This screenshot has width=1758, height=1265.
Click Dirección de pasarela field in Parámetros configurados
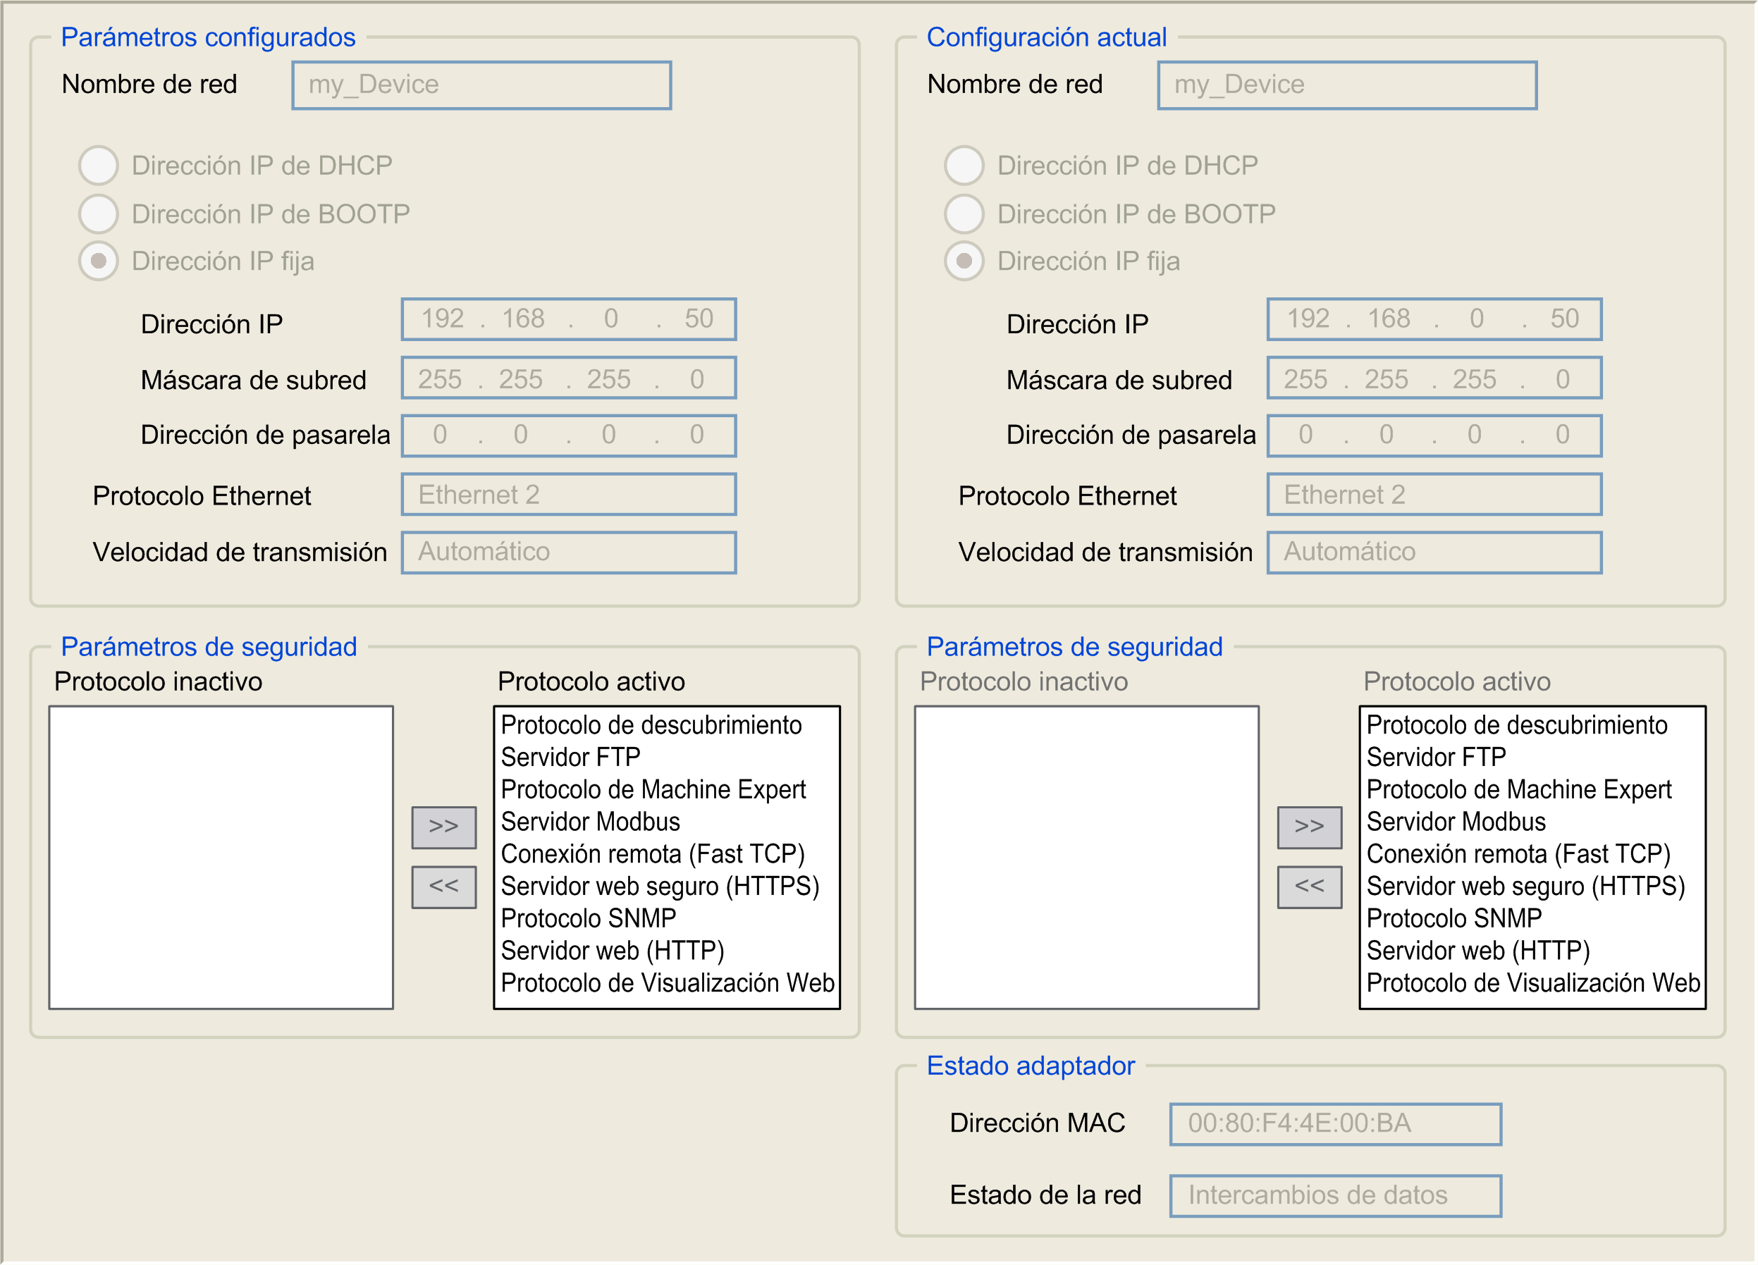coord(568,436)
